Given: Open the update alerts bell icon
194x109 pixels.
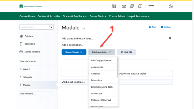Looking at the screenshot, I should coord(139,6).
